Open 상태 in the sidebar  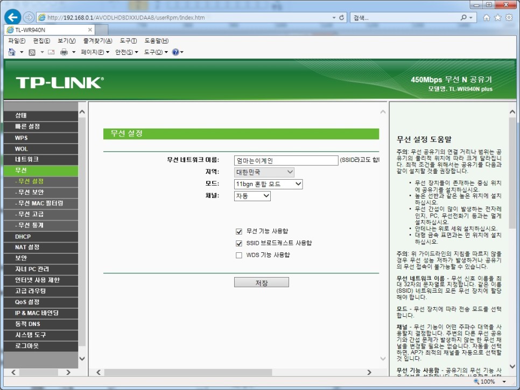pyautogui.click(x=41, y=116)
